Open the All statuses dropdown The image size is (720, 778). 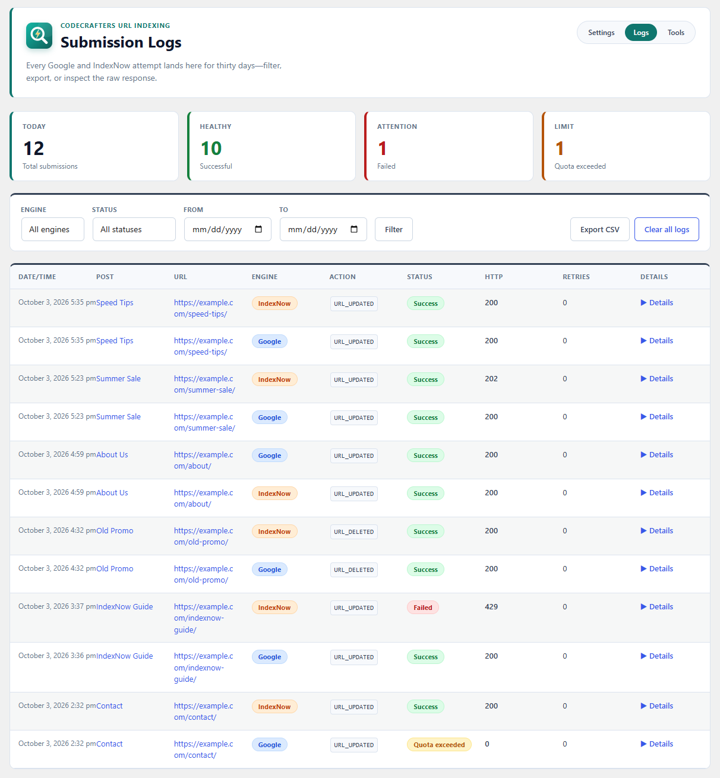pos(134,229)
